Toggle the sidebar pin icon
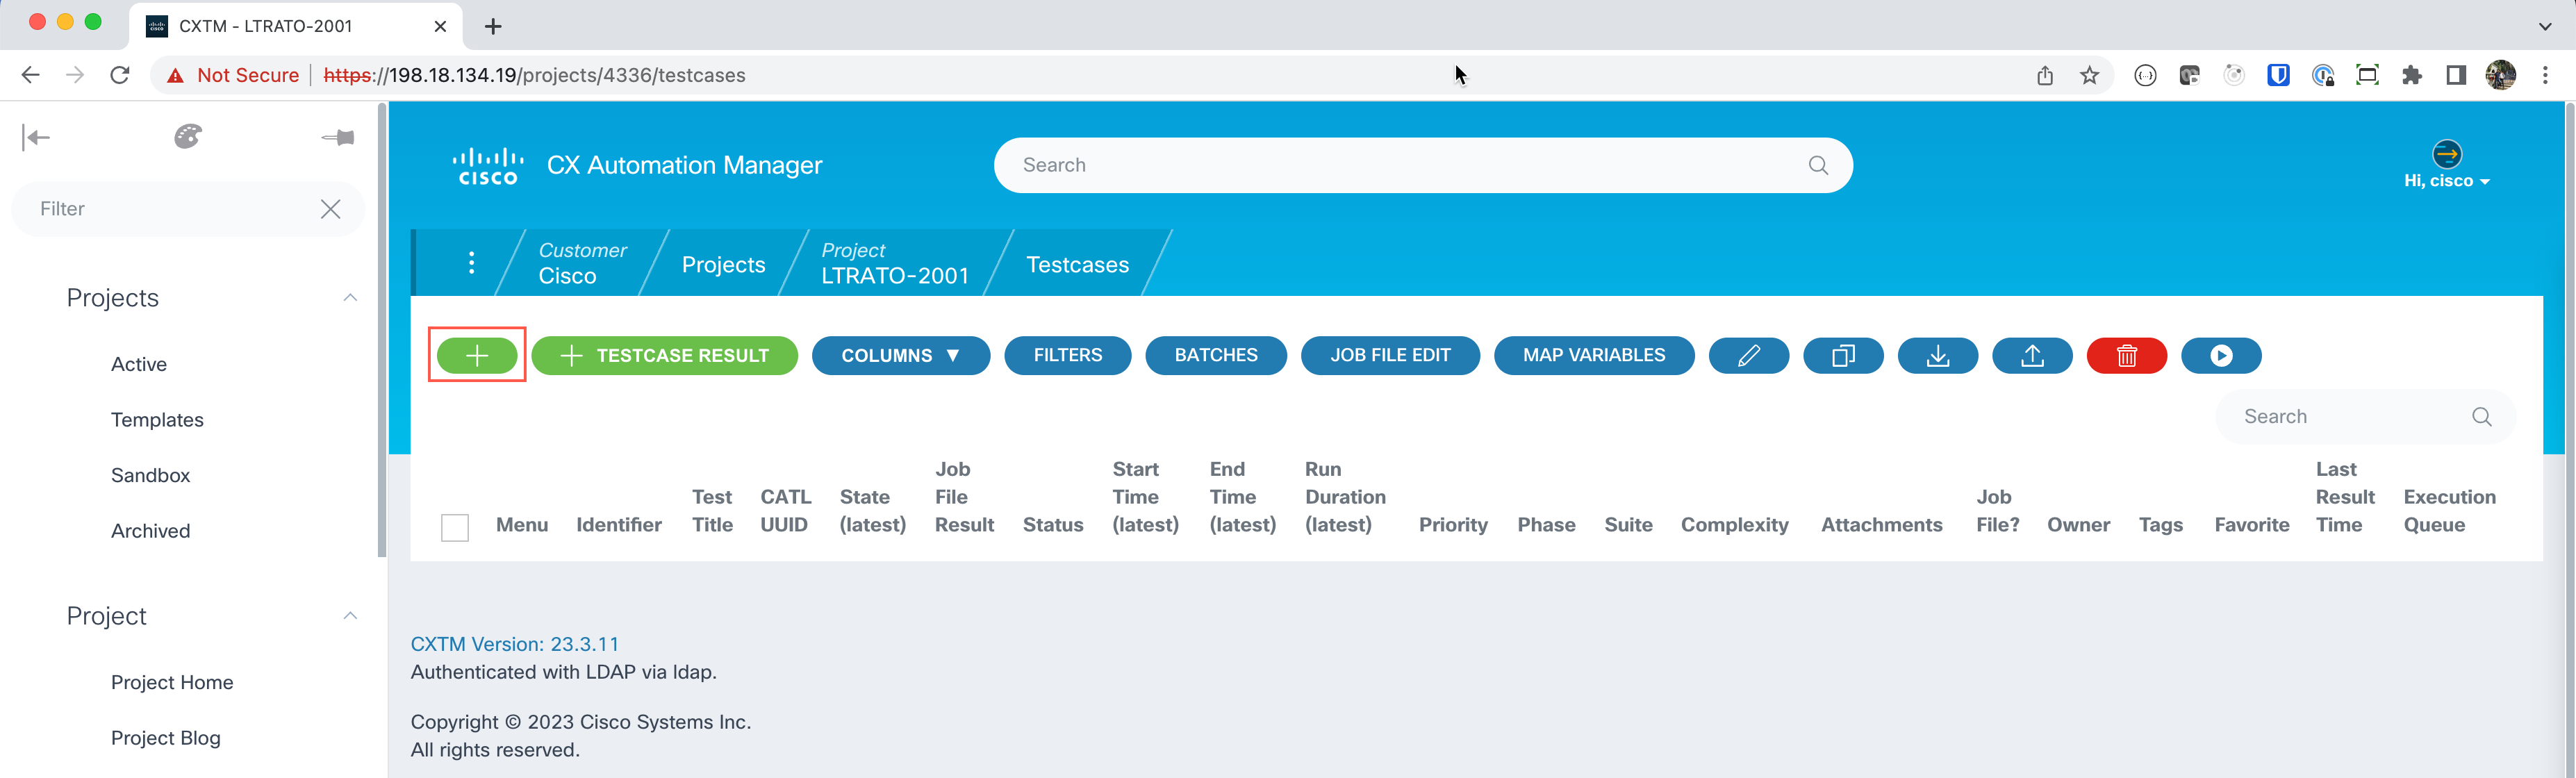Viewport: 2576px width, 778px height. pyautogui.click(x=338, y=137)
